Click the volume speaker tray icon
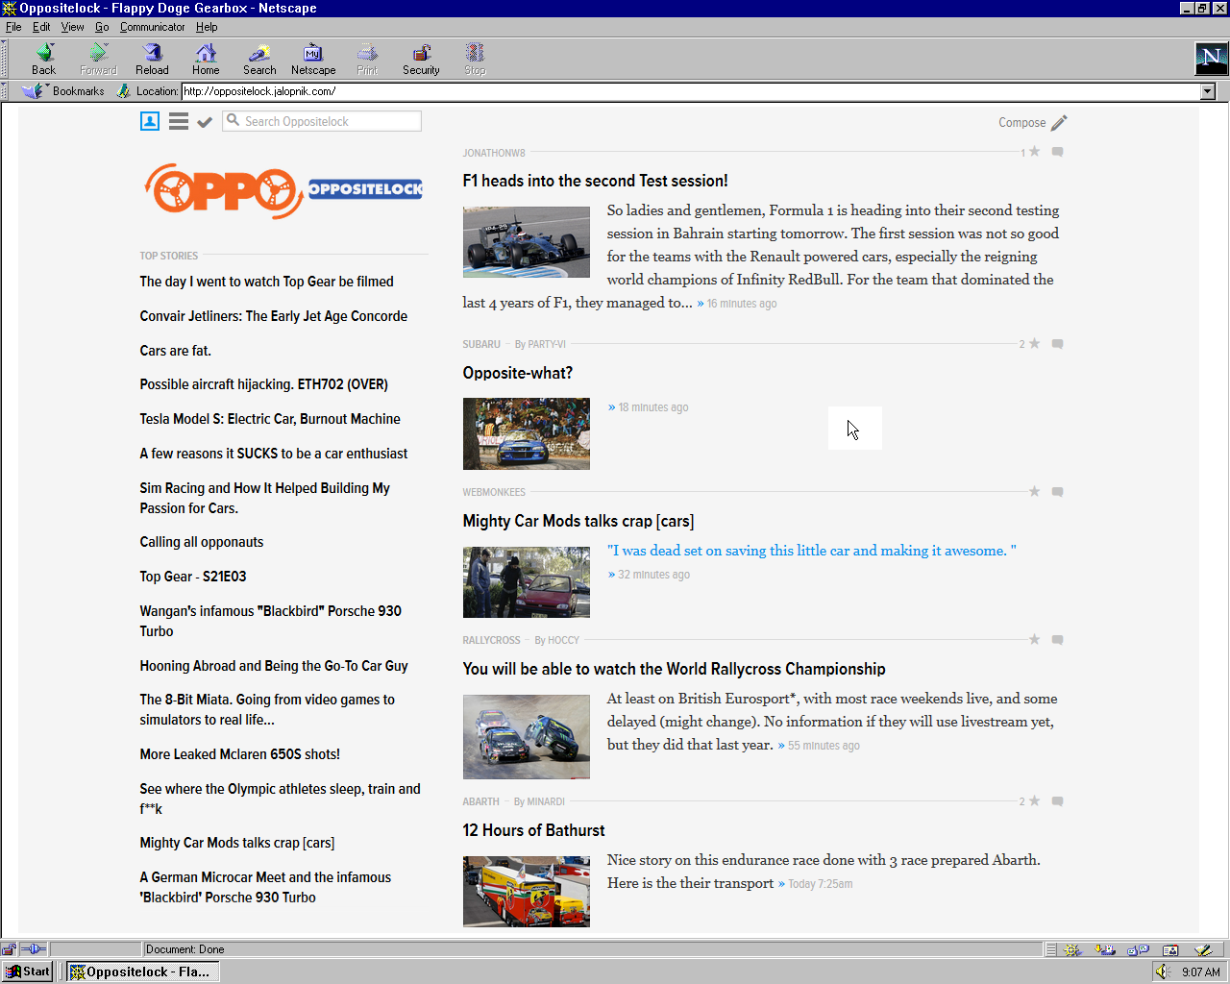The height and width of the screenshot is (984, 1230). pyautogui.click(x=1163, y=972)
